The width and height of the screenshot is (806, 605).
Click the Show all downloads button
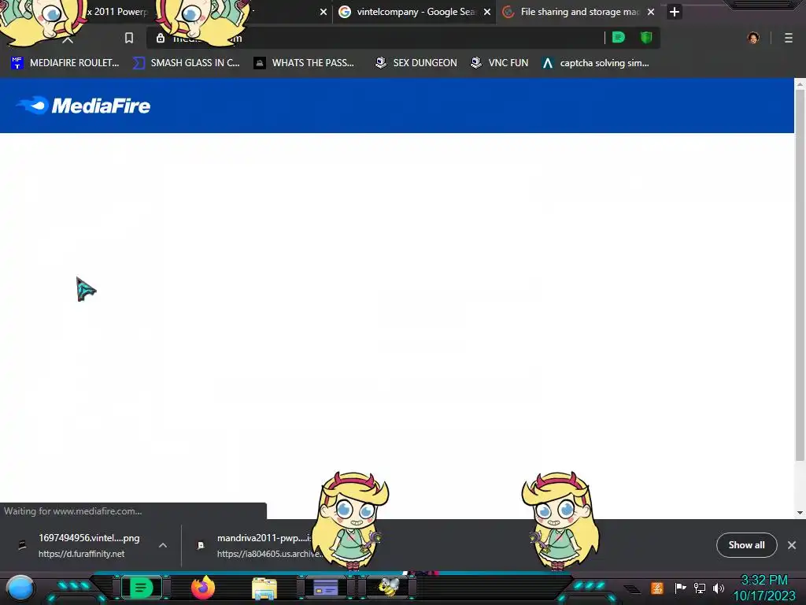click(x=746, y=545)
